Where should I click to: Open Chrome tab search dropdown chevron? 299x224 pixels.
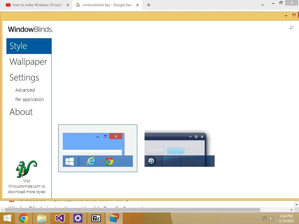pos(263,5)
